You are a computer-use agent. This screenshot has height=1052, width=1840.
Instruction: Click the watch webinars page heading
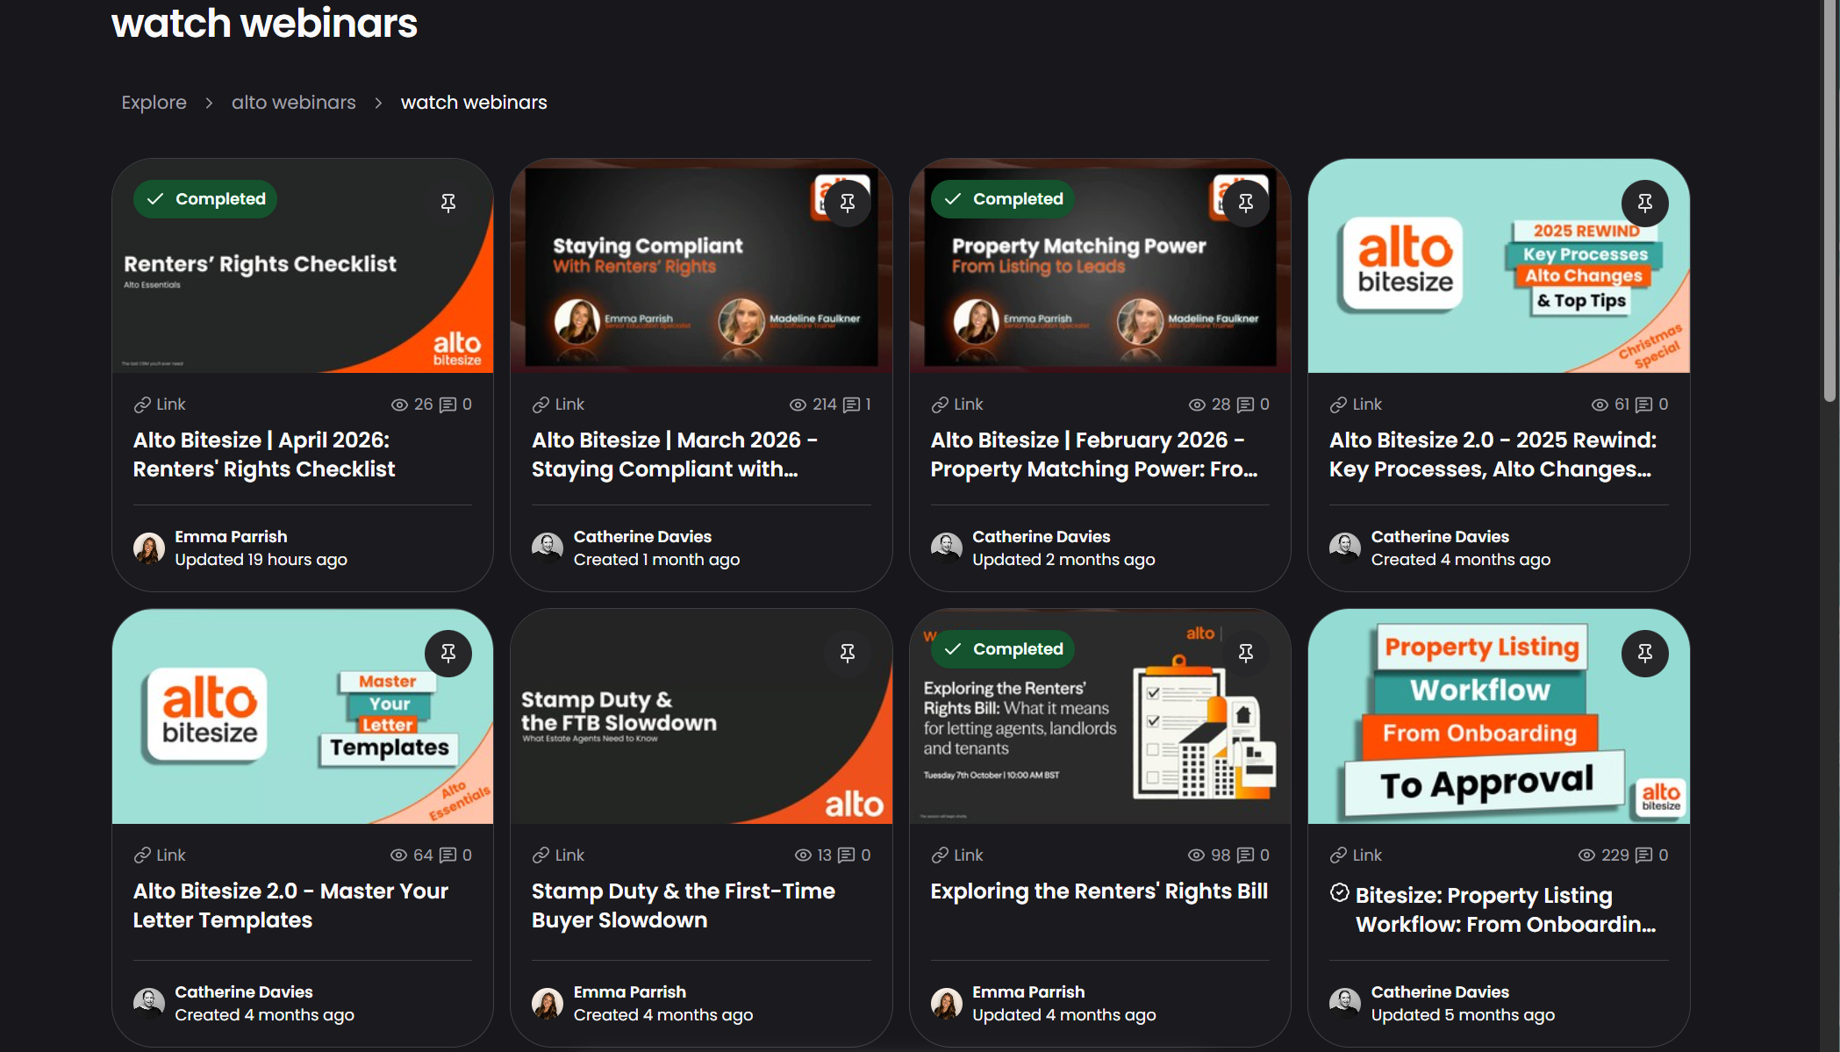click(264, 23)
